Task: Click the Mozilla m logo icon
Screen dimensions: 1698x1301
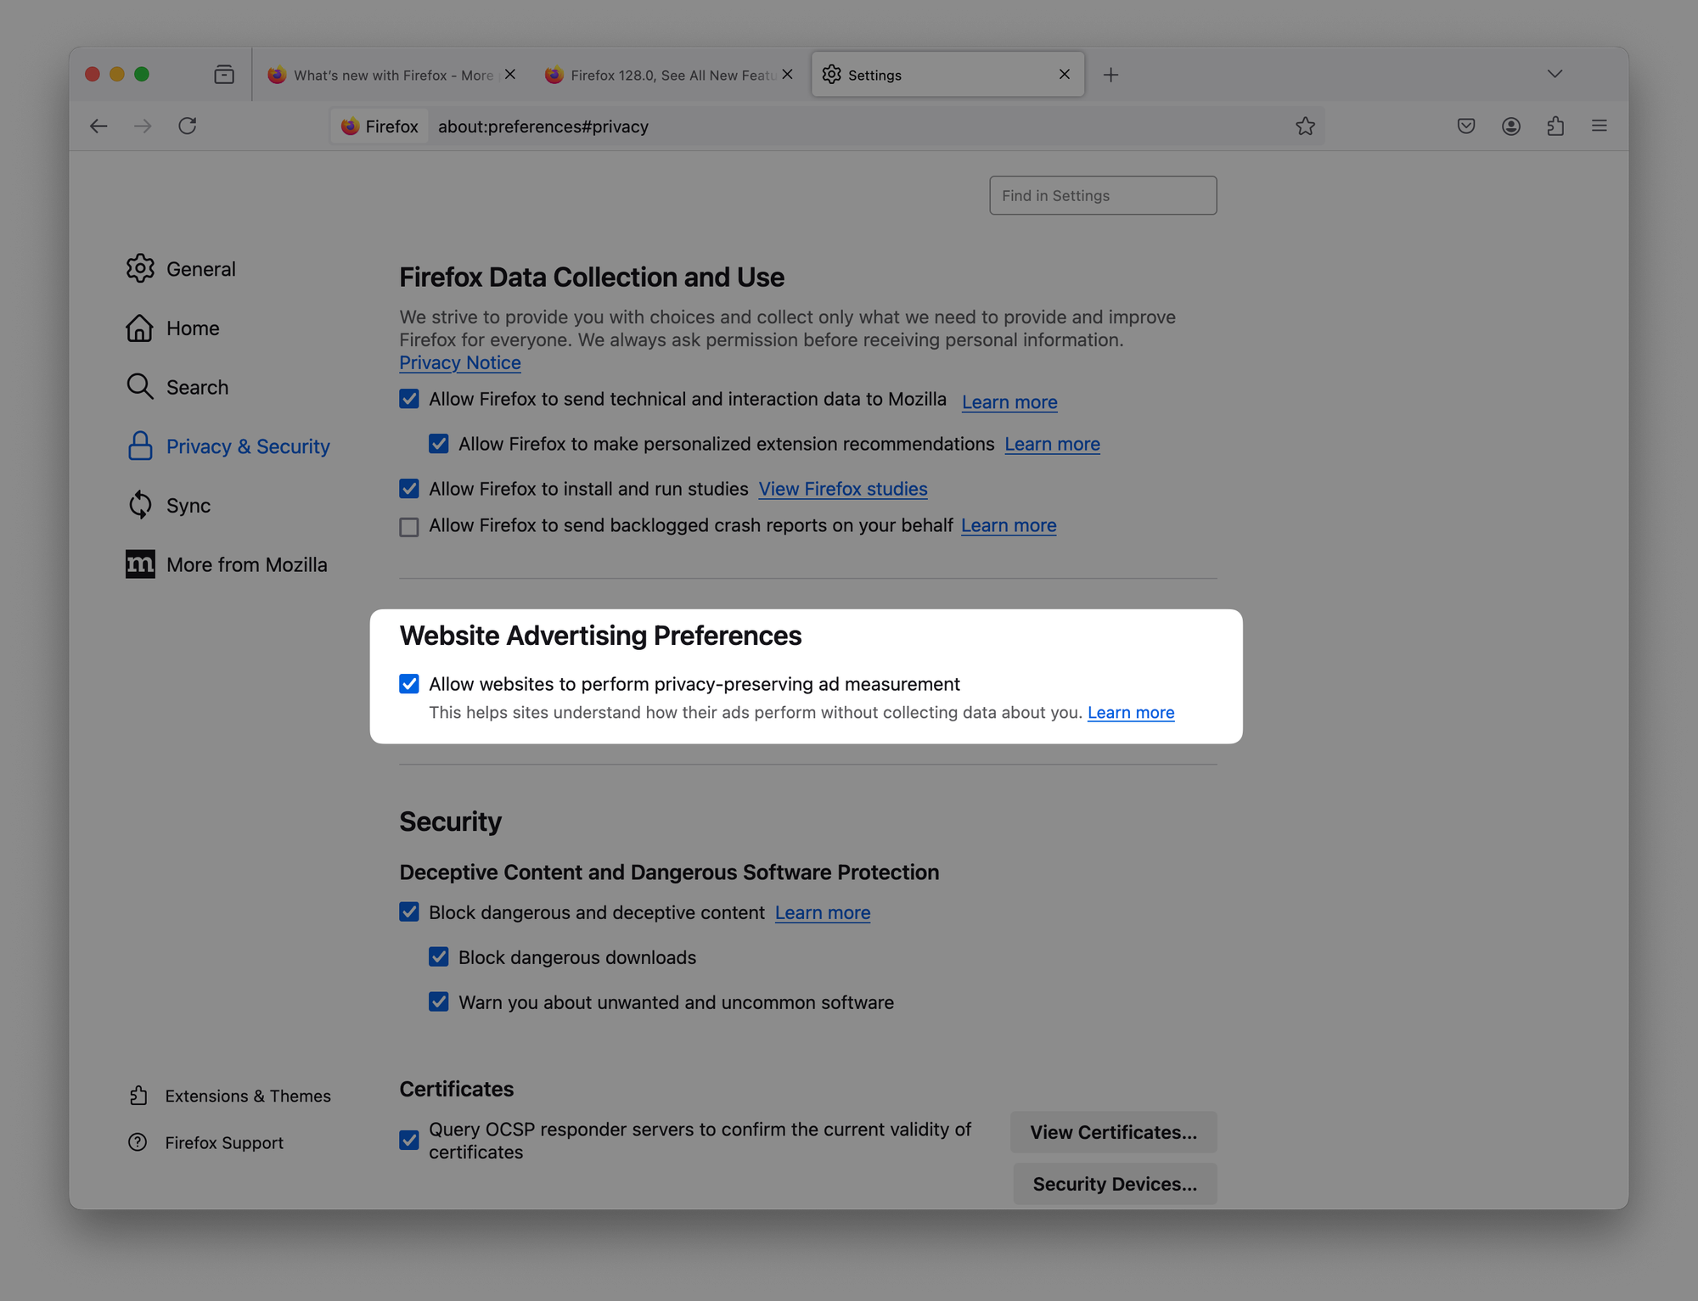Action: tap(140, 564)
